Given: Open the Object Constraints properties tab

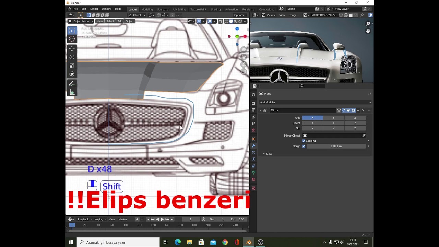Looking at the screenshot, I should click(253, 166).
